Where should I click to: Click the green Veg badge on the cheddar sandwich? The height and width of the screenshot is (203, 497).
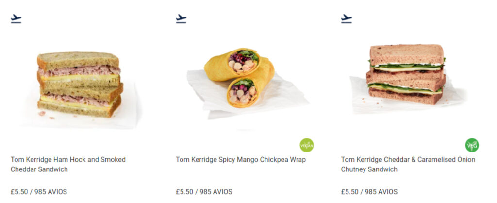click(x=472, y=145)
